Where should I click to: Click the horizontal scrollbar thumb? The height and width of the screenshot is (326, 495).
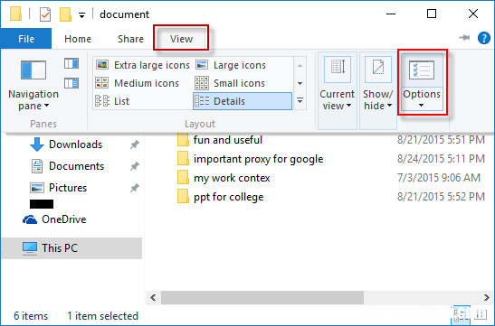click(262, 297)
